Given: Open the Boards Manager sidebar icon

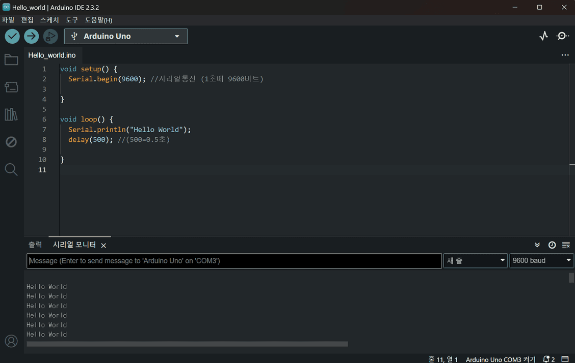Looking at the screenshot, I should (11, 87).
